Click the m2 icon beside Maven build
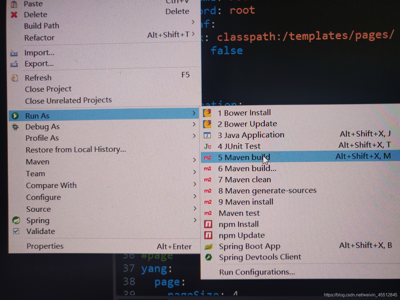This screenshot has height=300, width=400. point(207,158)
